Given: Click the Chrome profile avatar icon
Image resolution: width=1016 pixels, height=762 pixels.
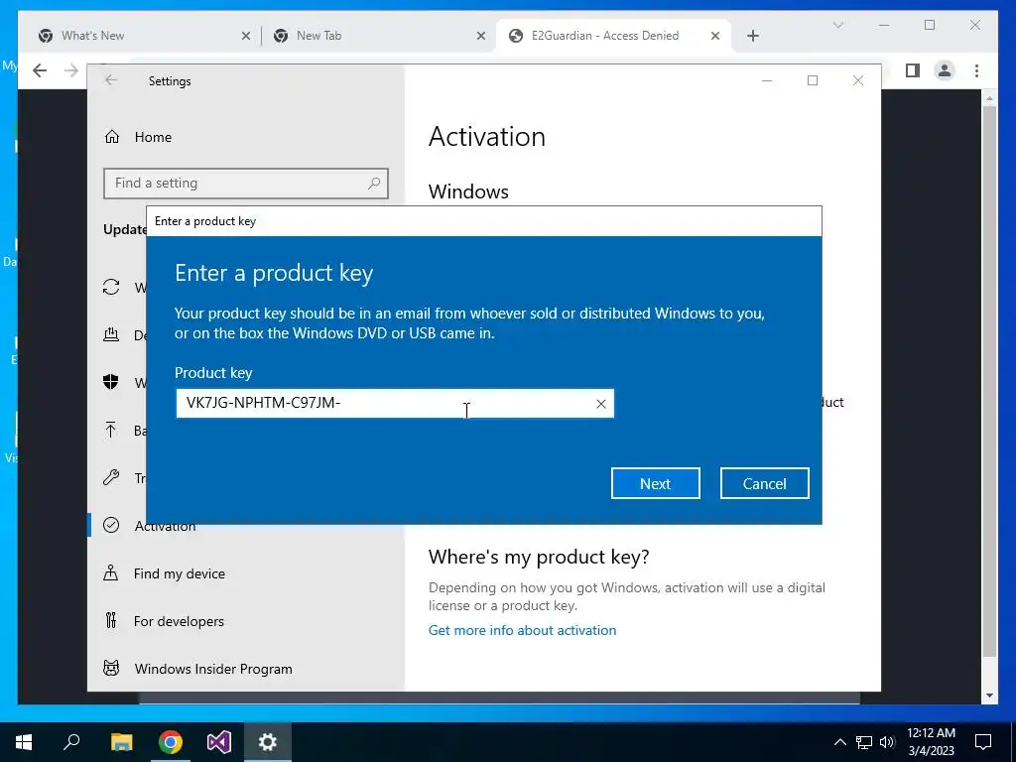Looking at the screenshot, I should tap(945, 70).
